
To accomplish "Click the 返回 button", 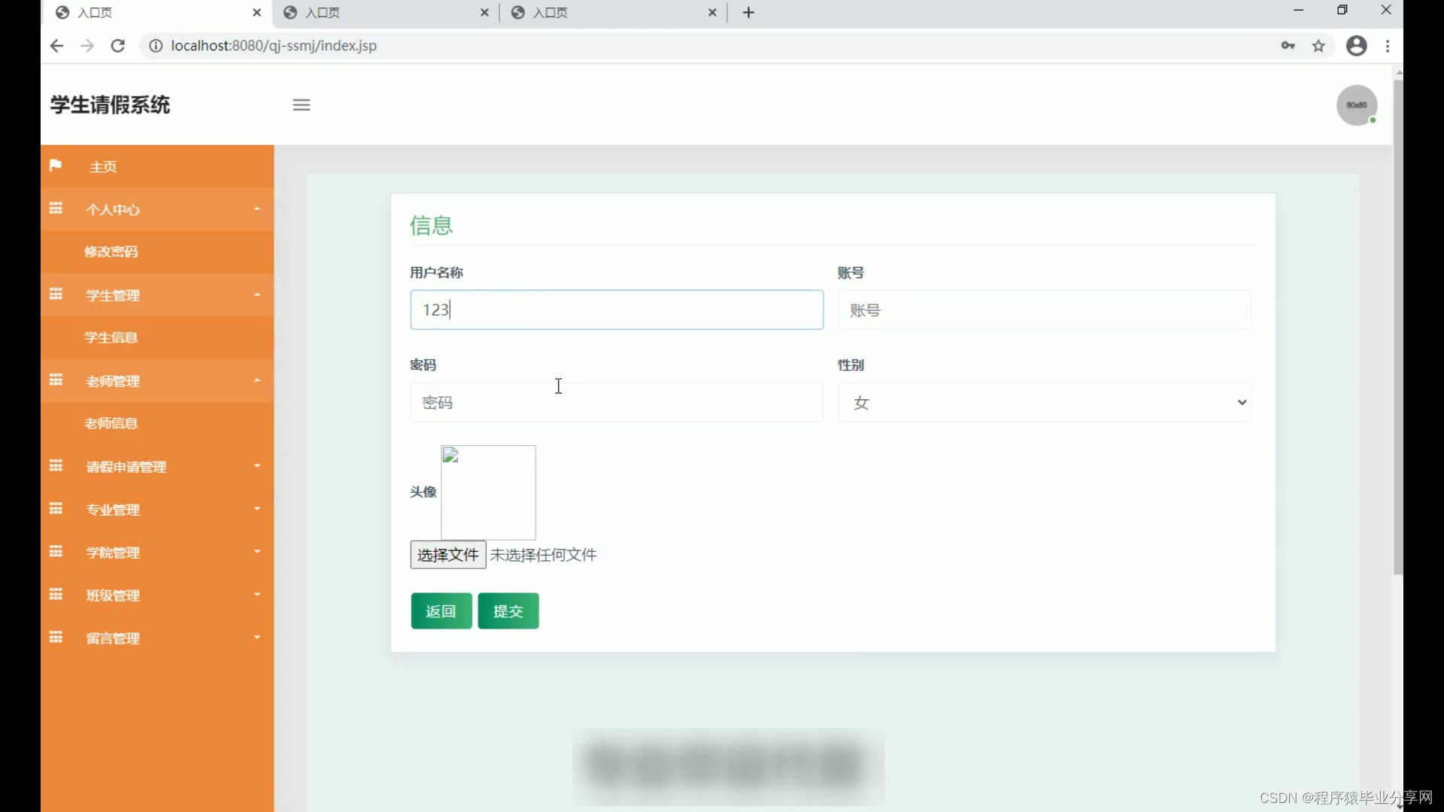I will (441, 611).
